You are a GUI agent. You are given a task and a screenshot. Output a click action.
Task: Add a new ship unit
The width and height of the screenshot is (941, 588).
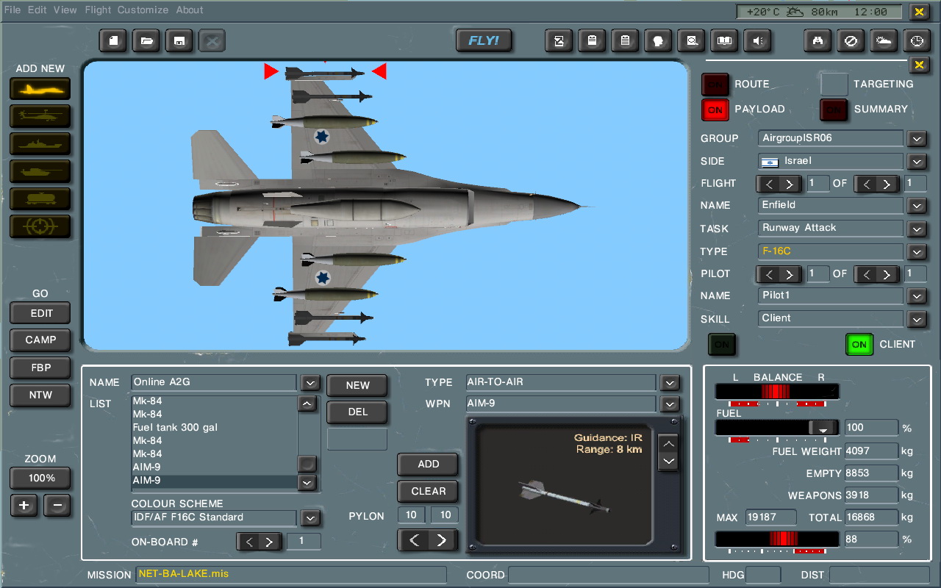pos(40,144)
